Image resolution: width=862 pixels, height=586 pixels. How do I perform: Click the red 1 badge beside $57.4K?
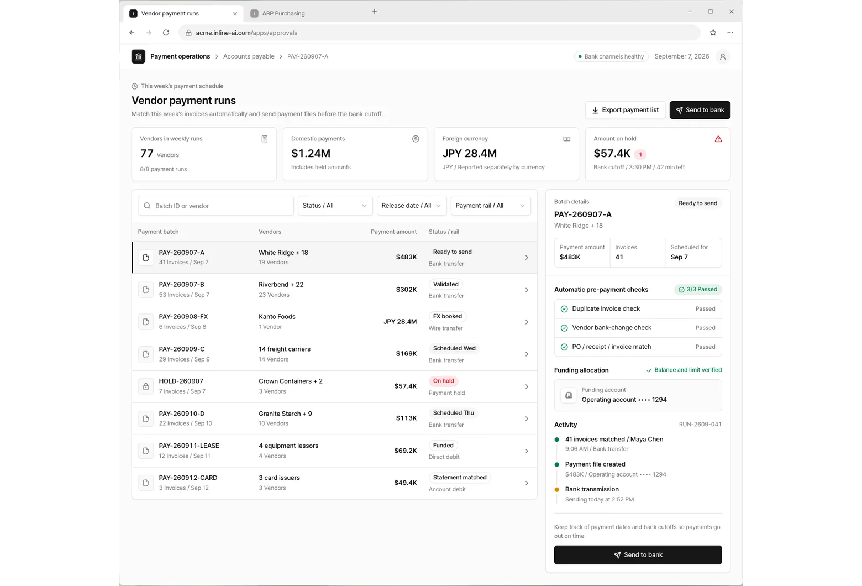[640, 155]
